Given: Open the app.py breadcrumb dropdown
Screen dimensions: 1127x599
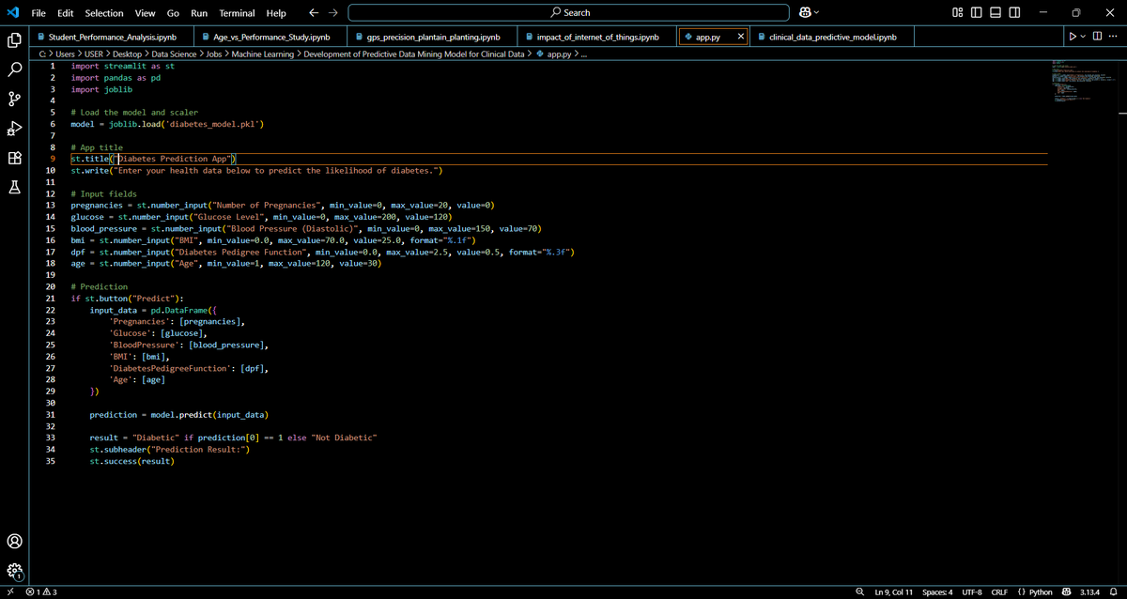Looking at the screenshot, I should coord(553,54).
